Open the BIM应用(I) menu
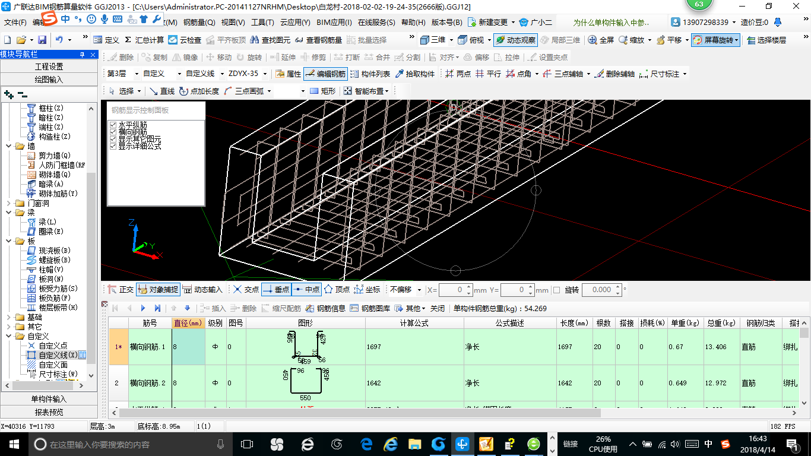The height and width of the screenshot is (456, 811). (334, 23)
